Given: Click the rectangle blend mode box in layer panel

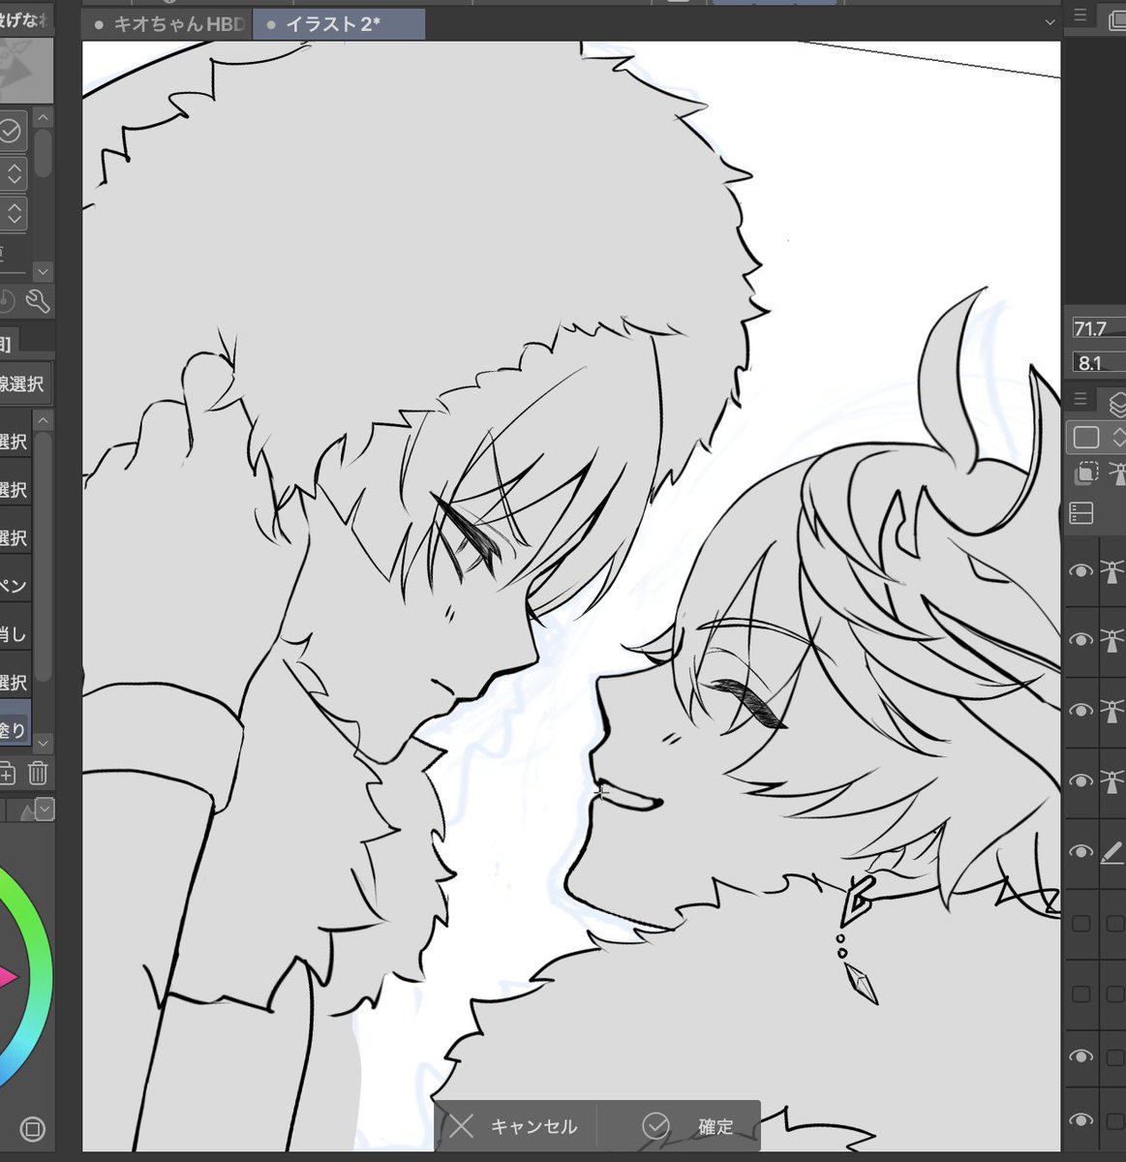Looking at the screenshot, I should pos(1086,437).
